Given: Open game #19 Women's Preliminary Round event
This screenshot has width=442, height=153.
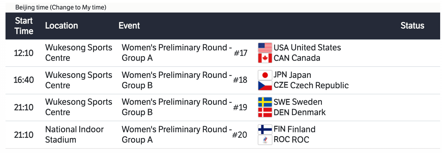Looking at the screenshot, I should (177, 107).
